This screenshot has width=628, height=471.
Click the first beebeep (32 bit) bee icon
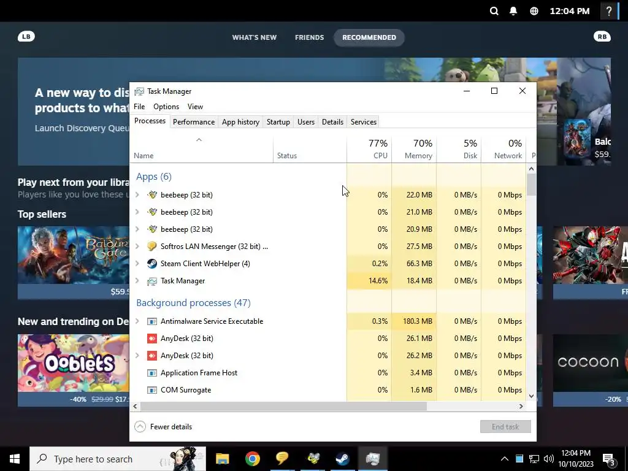pyautogui.click(x=152, y=195)
